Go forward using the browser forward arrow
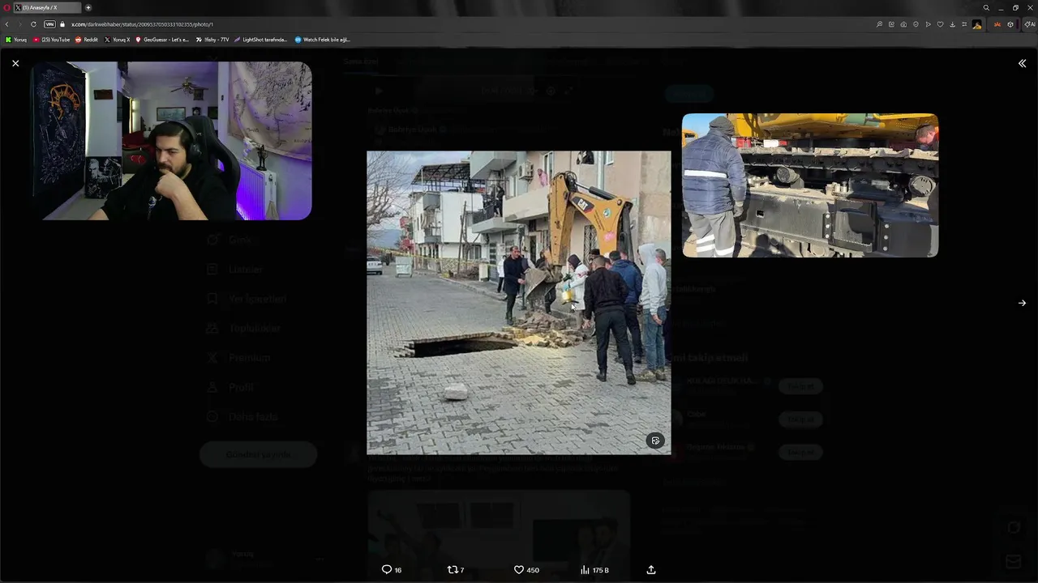The height and width of the screenshot is (583, 1038). pos(19,24)
